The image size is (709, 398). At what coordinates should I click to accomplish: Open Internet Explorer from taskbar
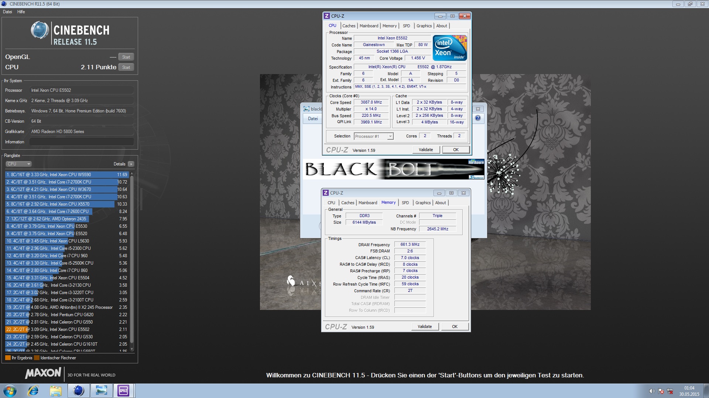click(33, 391)
